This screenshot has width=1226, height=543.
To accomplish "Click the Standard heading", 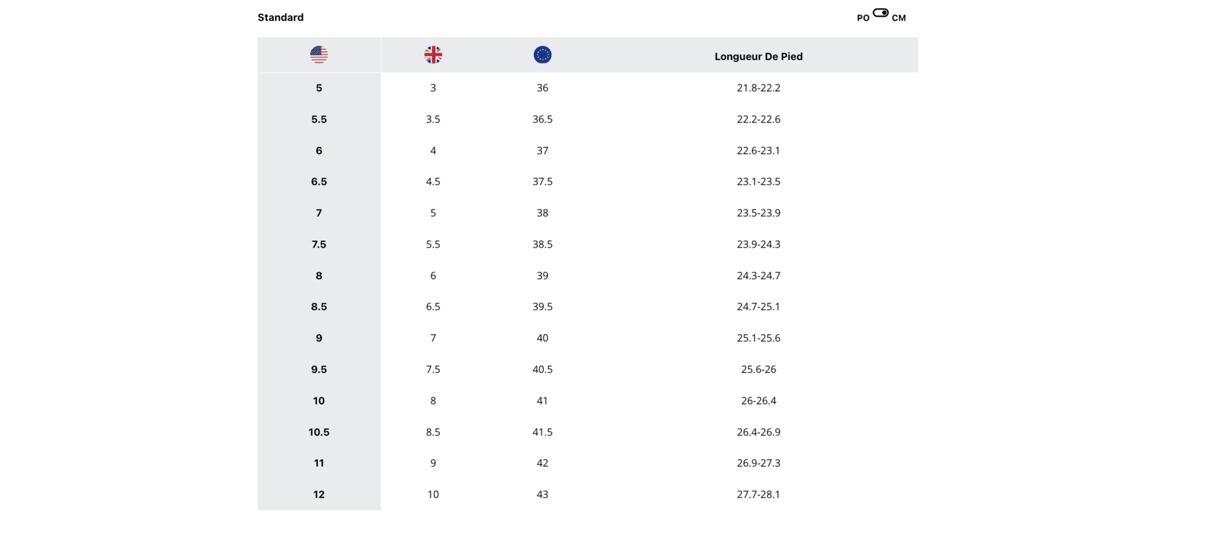I will coord(281,18).
